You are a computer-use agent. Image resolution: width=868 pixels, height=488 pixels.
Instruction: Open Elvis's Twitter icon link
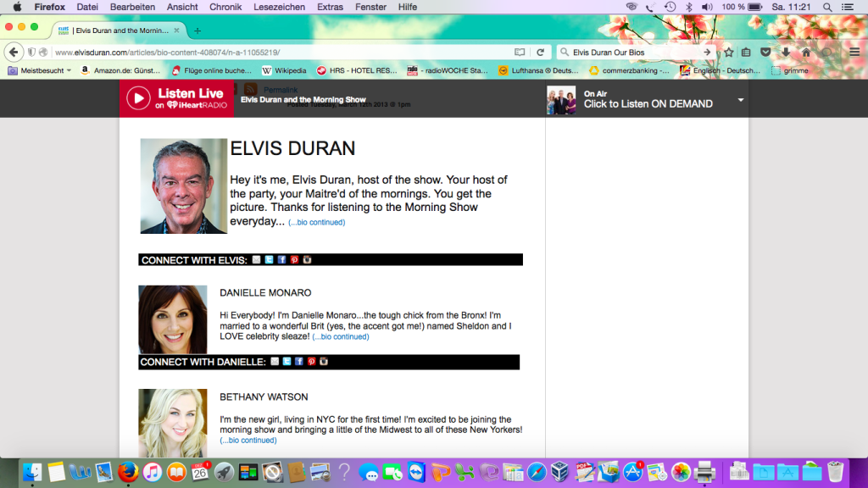pos(269,260)
